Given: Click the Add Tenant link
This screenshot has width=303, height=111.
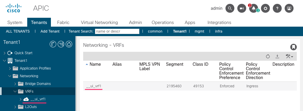Looking at the screenshot, I should [x=50, y=31].
